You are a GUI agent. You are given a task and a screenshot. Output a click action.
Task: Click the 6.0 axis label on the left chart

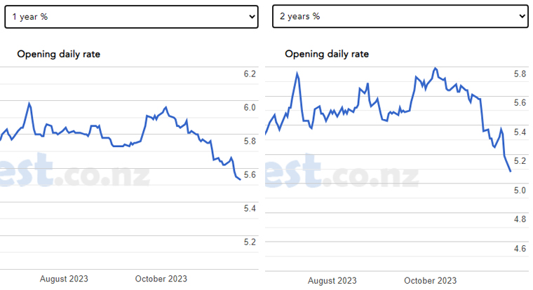[249, 108]
